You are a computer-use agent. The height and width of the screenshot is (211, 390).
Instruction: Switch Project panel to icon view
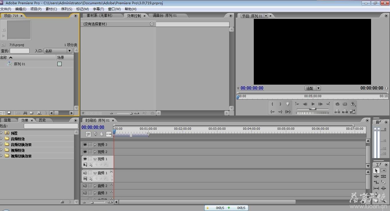[x=9, y=113]
